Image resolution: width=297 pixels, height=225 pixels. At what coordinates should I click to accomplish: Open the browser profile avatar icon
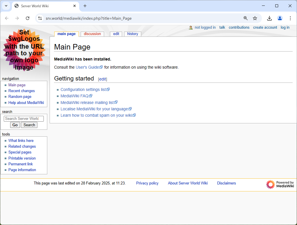280,18
